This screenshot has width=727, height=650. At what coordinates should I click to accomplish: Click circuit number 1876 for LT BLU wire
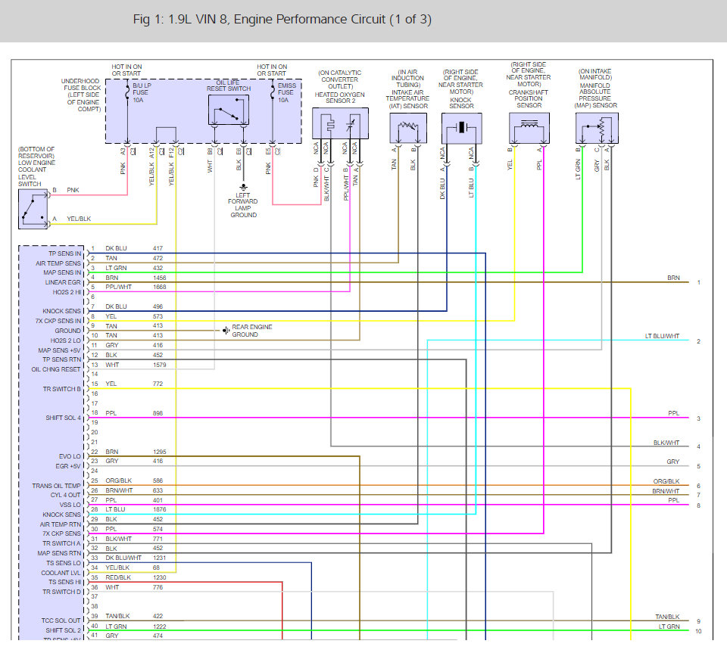tap(159, 509)
